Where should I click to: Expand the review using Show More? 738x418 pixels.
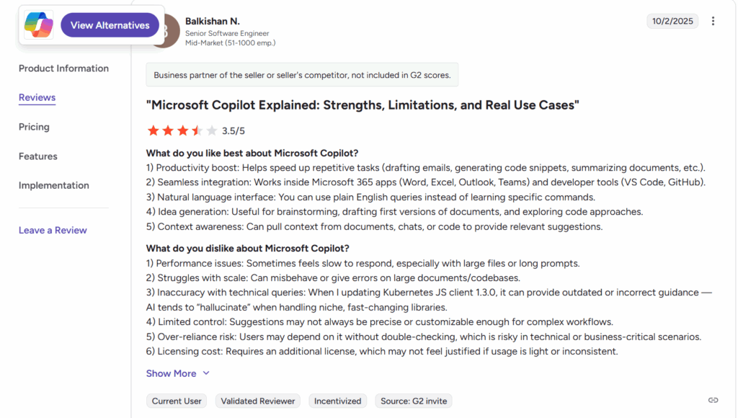[x=172, y=373]
